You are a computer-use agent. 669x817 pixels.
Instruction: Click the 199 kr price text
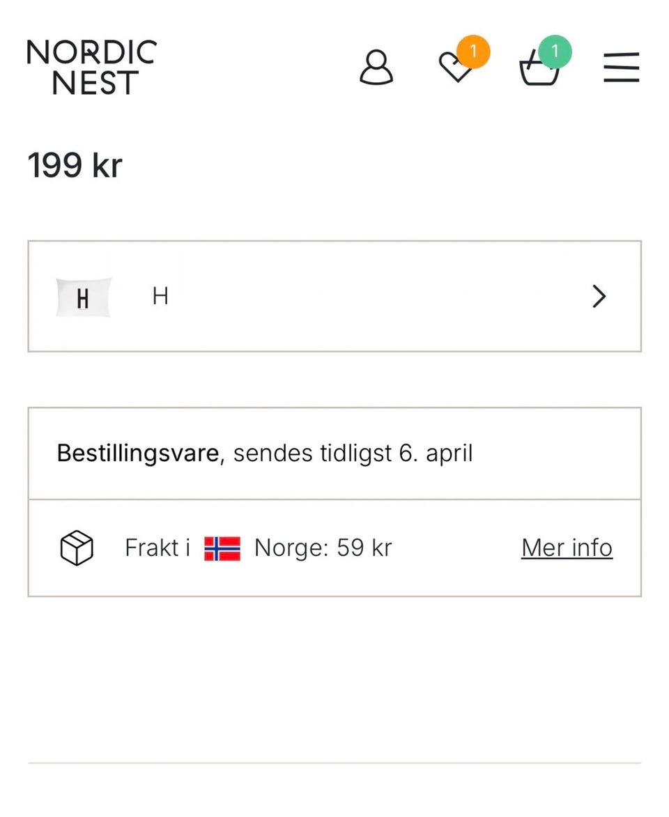tap(75, 166)
